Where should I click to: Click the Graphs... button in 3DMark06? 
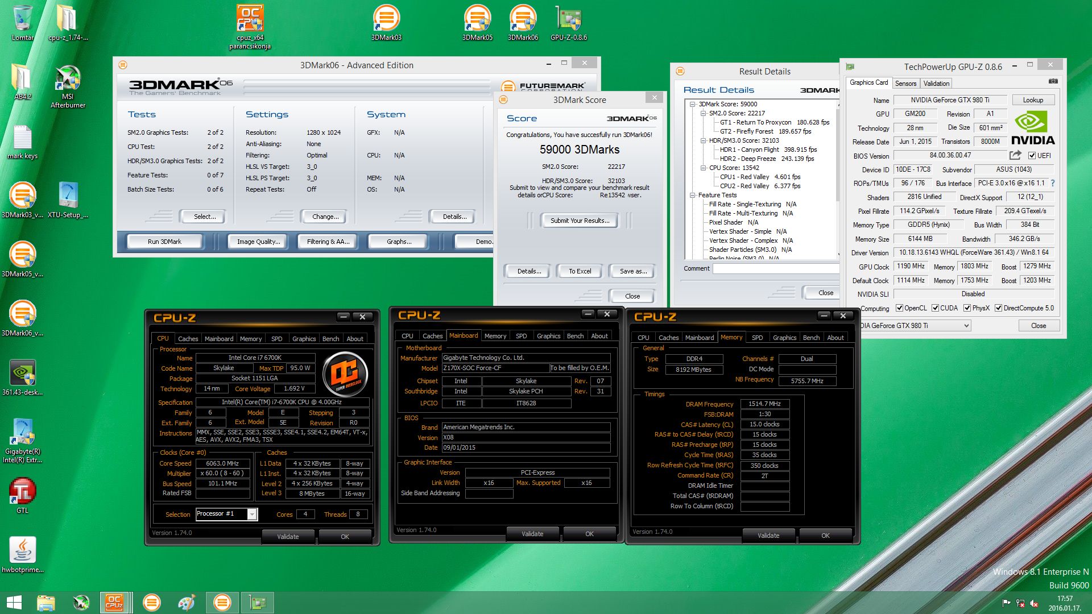pos(399,242)
